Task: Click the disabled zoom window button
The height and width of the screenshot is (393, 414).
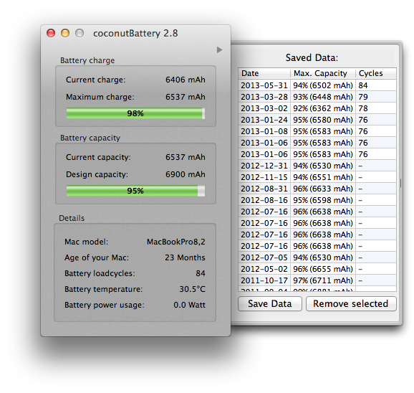Action: [80, 33]
